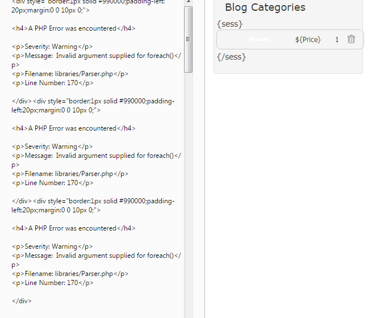Click the scroll up arrow of the scrollbar
This screenshot has height=318, width=376.
click(189, 2)
